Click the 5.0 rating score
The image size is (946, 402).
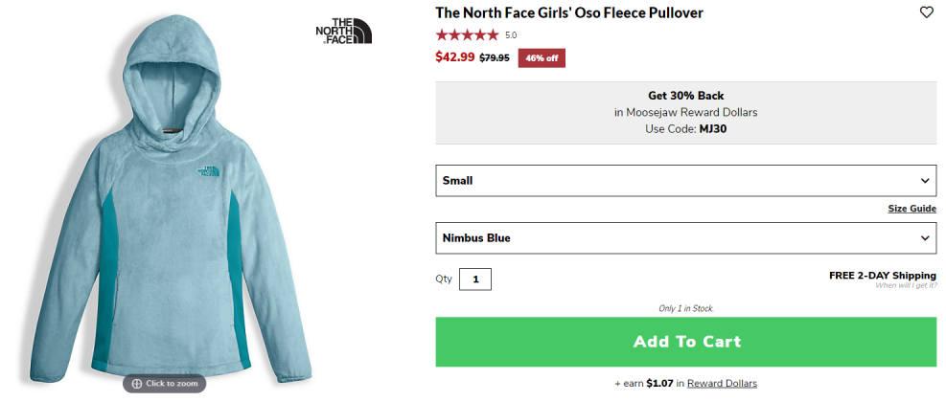[511, 35]
